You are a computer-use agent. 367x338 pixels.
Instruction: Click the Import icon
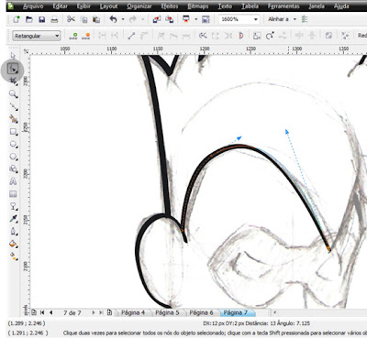click(x=157, y=19)
